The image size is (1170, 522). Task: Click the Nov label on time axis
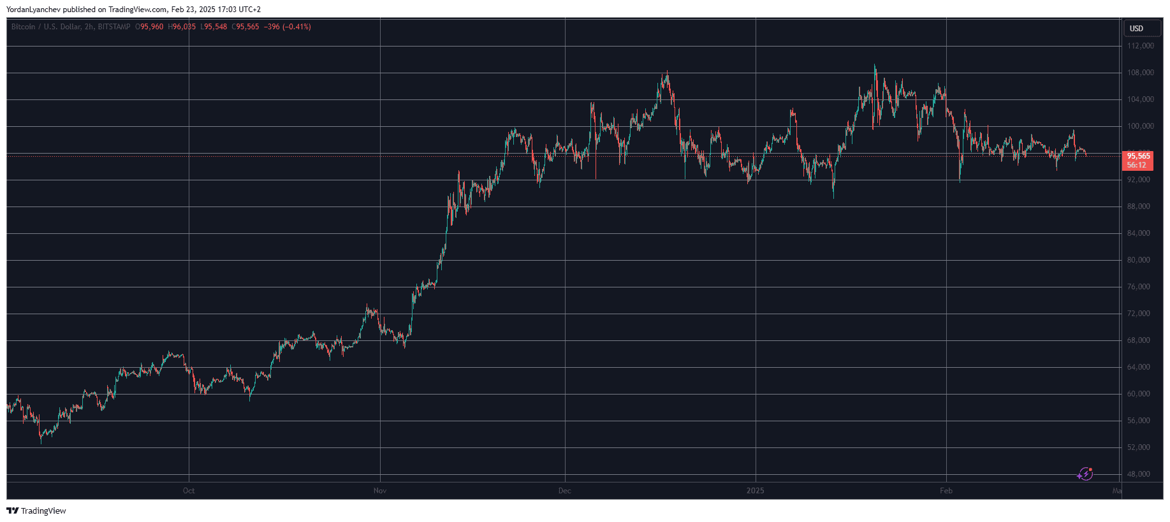(380, 491)
